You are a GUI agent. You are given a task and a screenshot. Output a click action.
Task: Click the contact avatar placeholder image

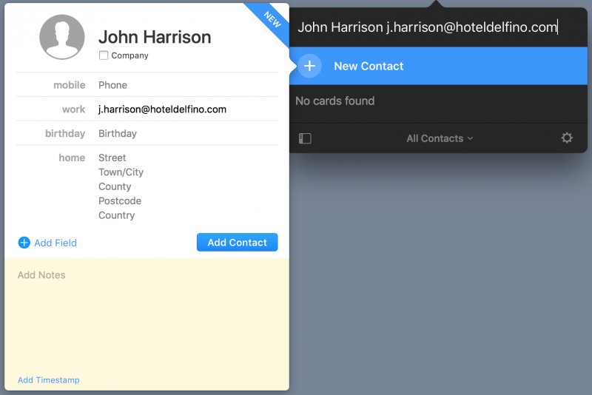(62, 37)
